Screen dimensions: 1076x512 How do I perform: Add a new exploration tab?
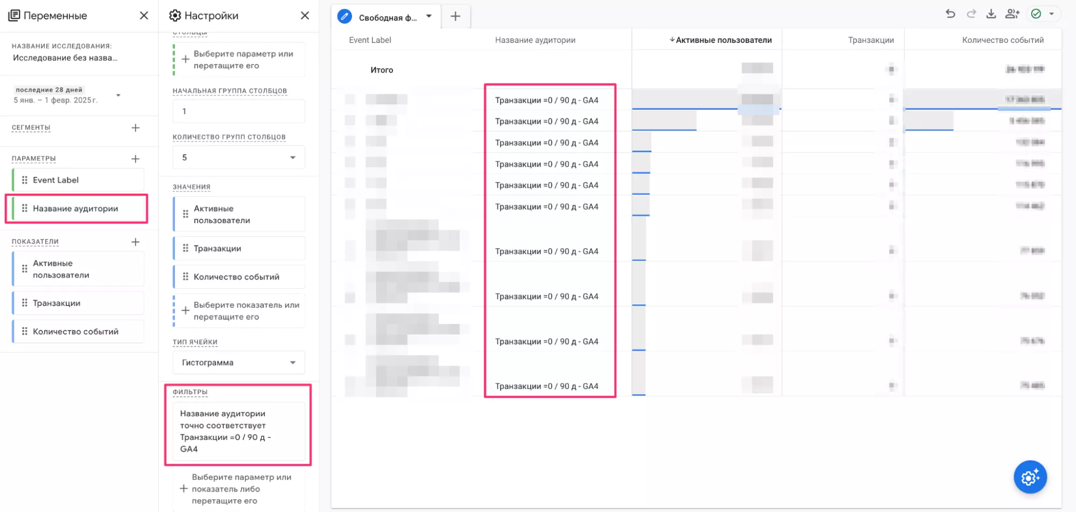[455, 17]
